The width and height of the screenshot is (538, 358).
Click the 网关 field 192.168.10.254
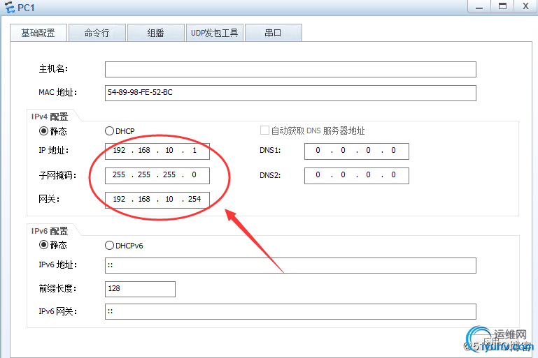tap(157, 200)
